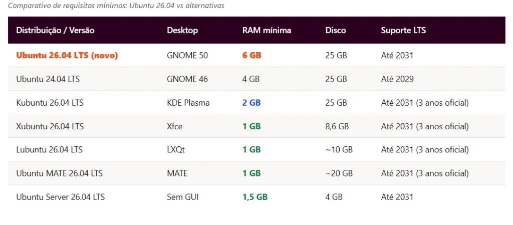Viewport: 513px width, 225px height.
Task: Select the 'Kubuntu 26.04 LTS' cell
Action: (x=50, y=103)
